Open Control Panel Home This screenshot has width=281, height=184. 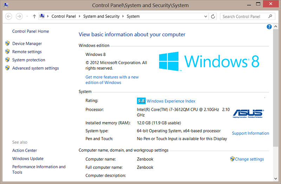click(31, 31)
